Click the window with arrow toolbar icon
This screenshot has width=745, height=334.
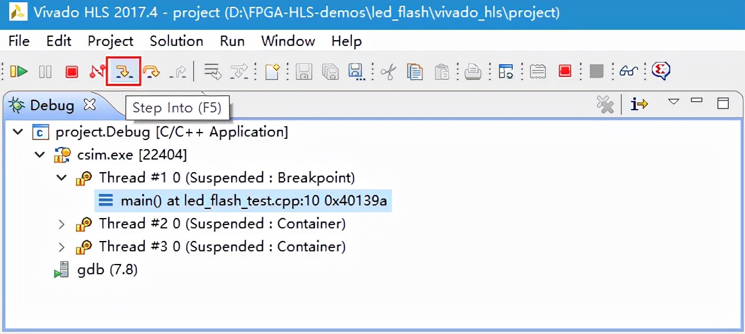[506, 71]
